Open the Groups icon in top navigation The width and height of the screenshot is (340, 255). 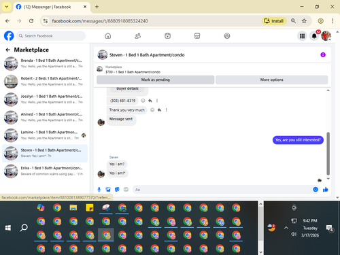point(227,36)
